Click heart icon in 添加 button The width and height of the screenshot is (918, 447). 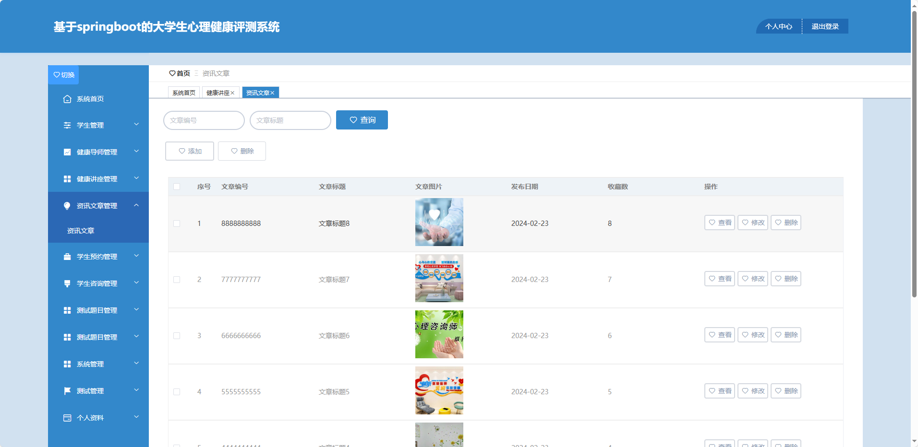[182, 151]
